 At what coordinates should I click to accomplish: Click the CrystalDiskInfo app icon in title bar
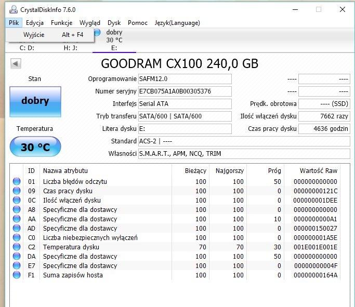tap(14, 9)
